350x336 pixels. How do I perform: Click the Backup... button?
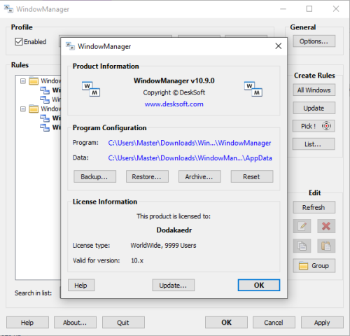click(x=94, y=176)
